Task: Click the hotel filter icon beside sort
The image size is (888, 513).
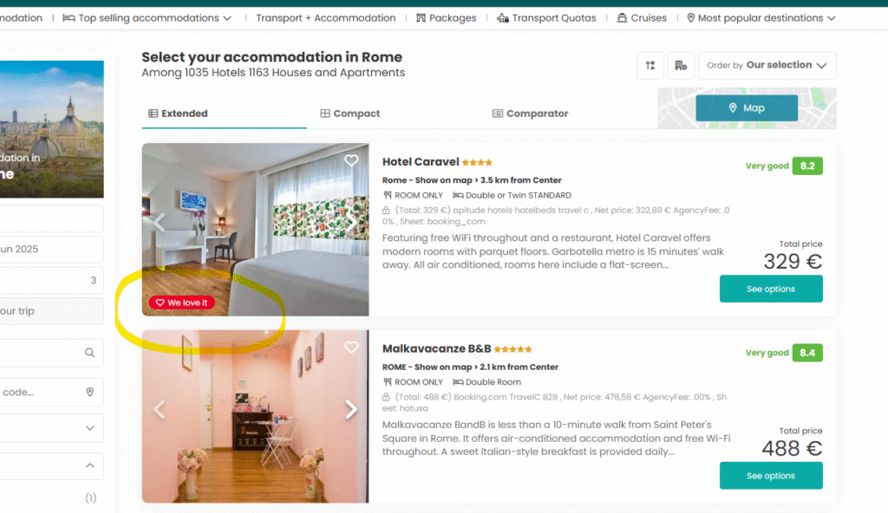Action: click(681, 66)
